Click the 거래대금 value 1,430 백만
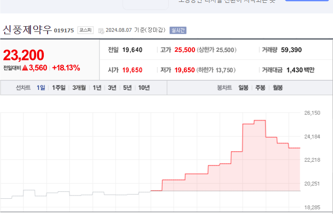Screen dimensions: 333x214 pos(301,70)
